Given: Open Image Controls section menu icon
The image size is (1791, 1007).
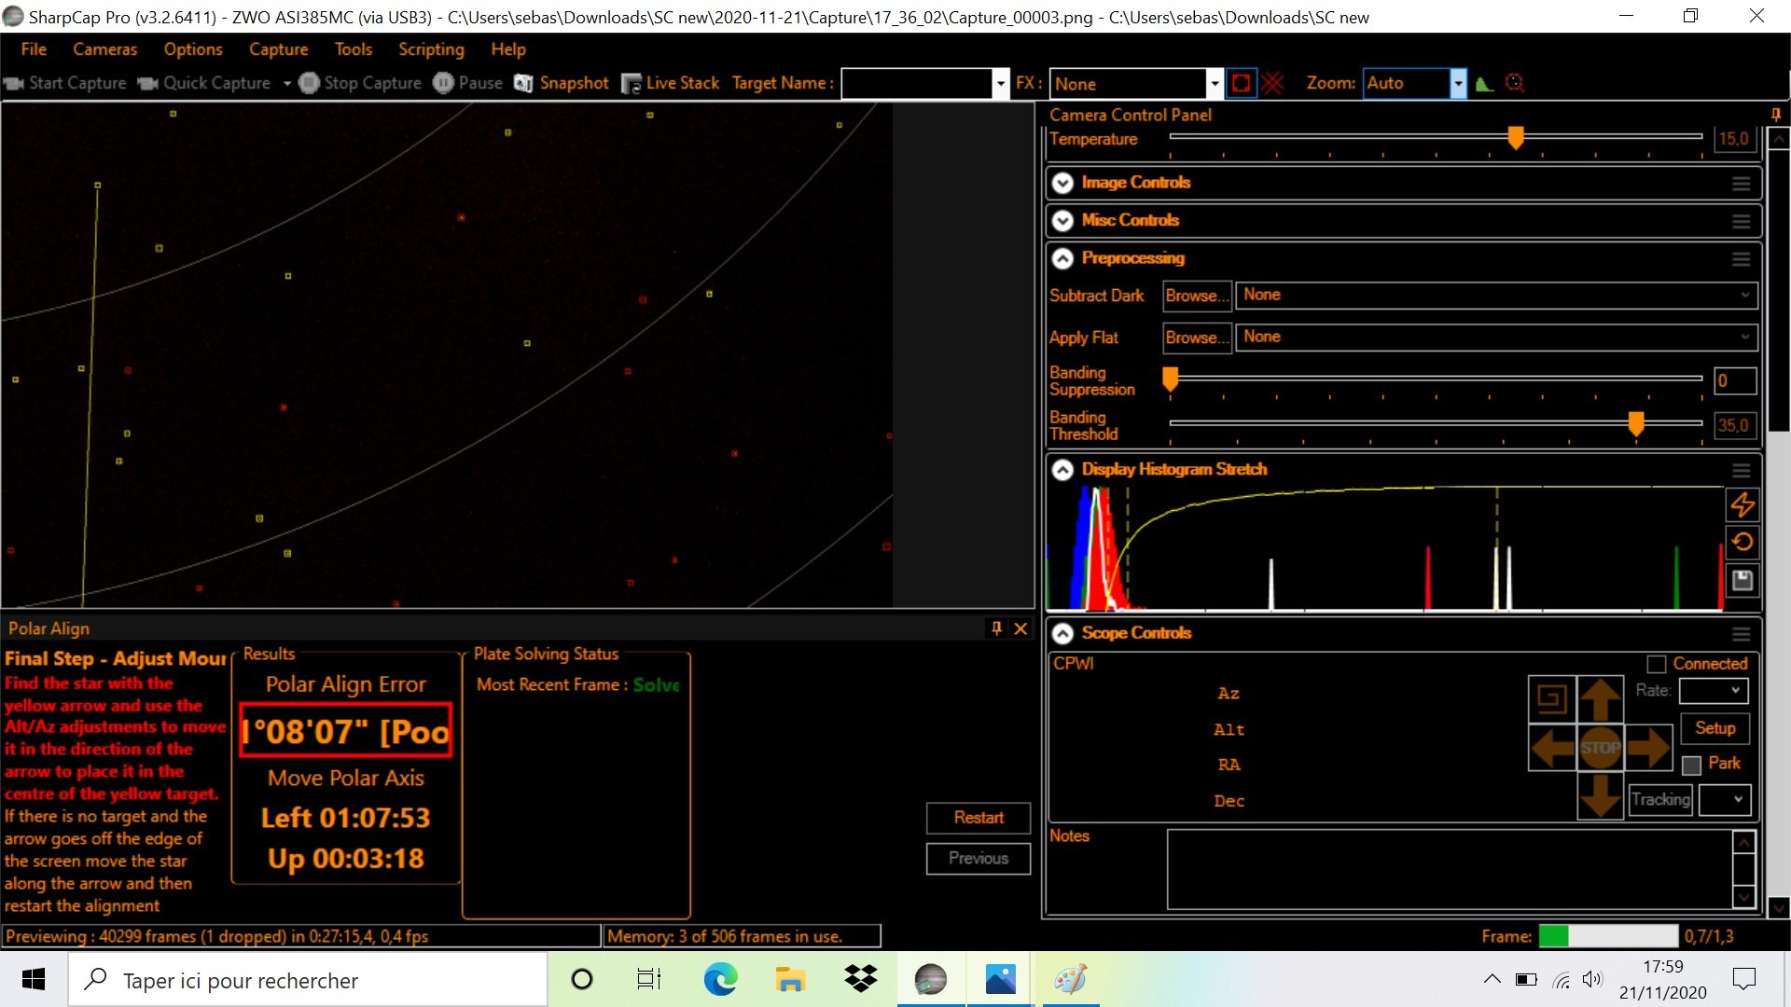Looking at the screenshot, I should pyautogui.click(x=1741, y=184).
